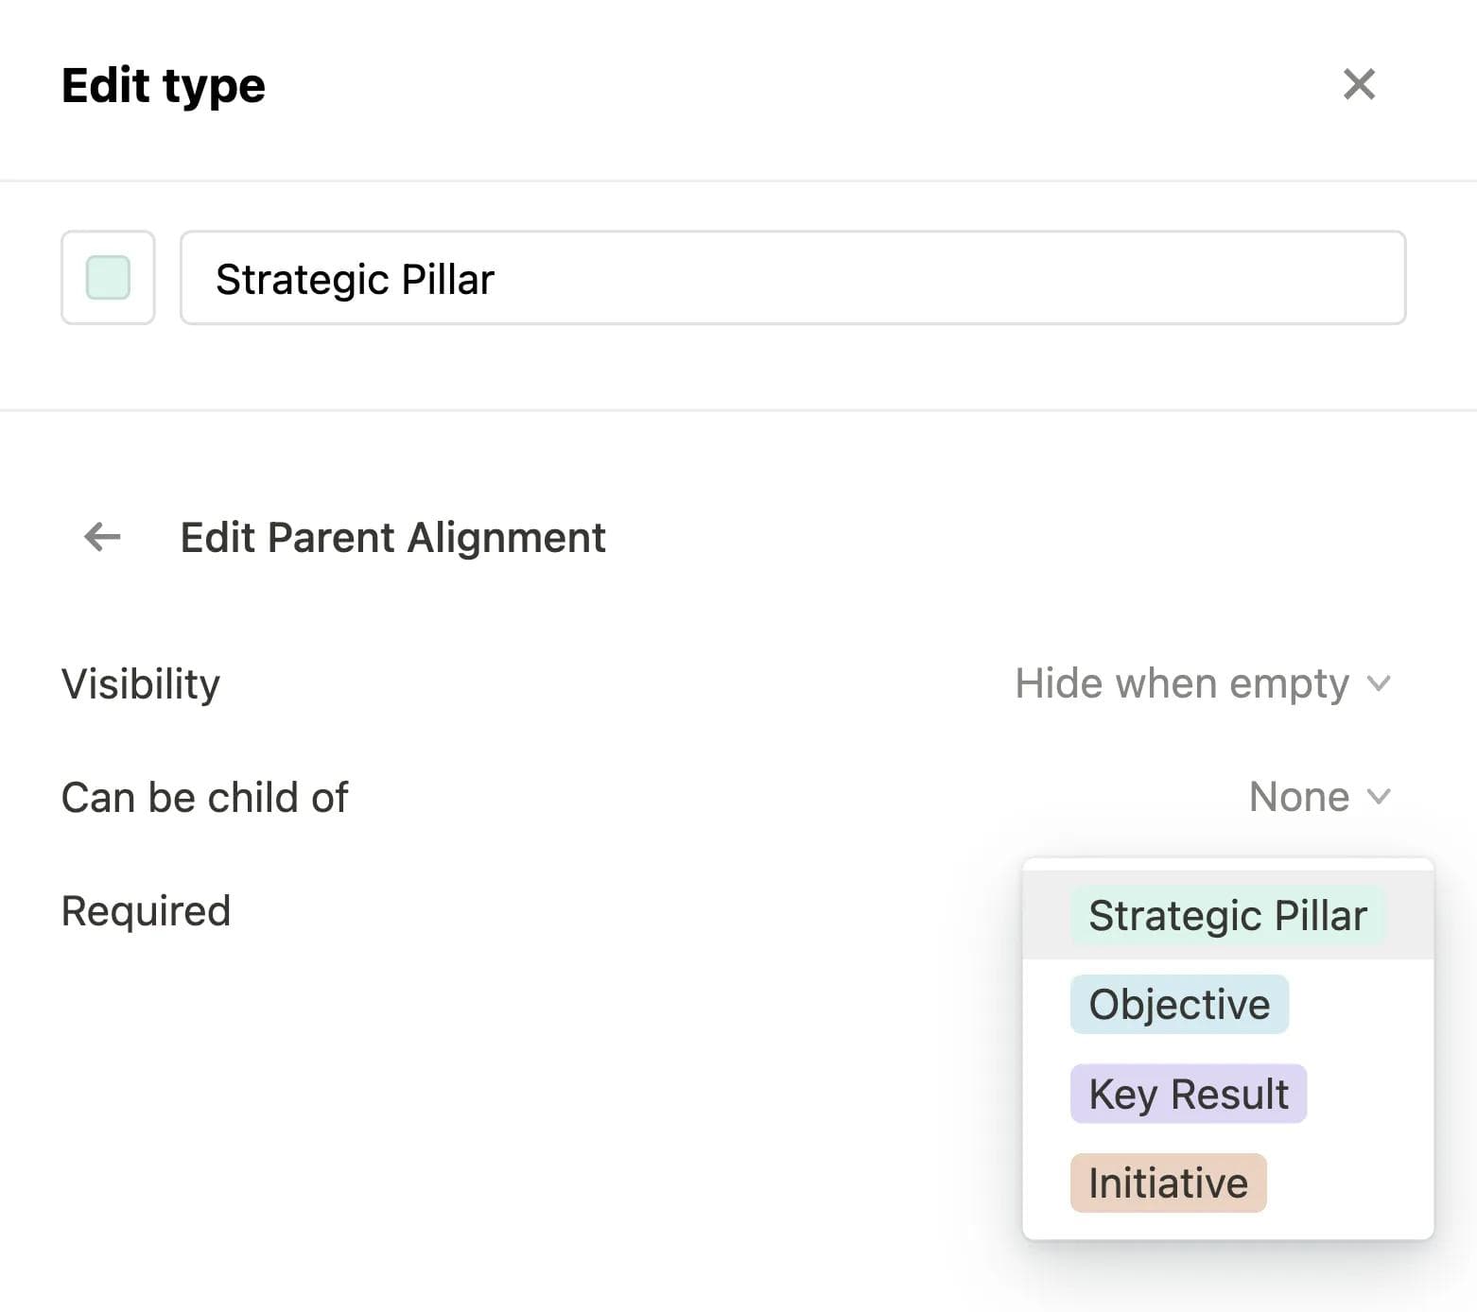Select Strategic Pillar in the child-of list
This screenshot has height=1312, width=1477.
[1226, 914]
